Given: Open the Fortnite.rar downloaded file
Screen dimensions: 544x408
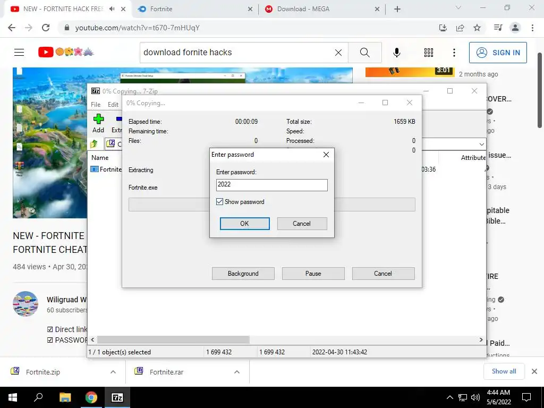Looking at the screenshot, I should tap(166, 372).
